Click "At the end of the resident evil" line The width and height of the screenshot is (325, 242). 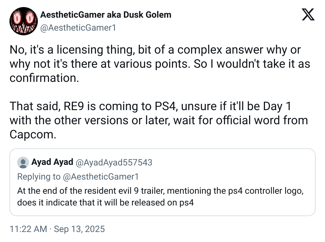160,191
